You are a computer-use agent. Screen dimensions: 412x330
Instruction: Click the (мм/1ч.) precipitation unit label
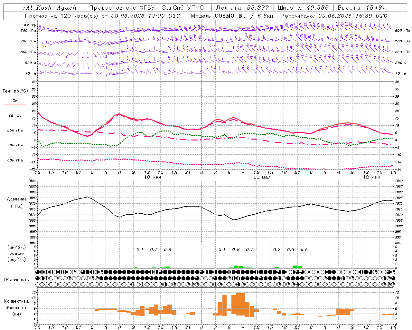pyautogui.click(x=17, y=259)
